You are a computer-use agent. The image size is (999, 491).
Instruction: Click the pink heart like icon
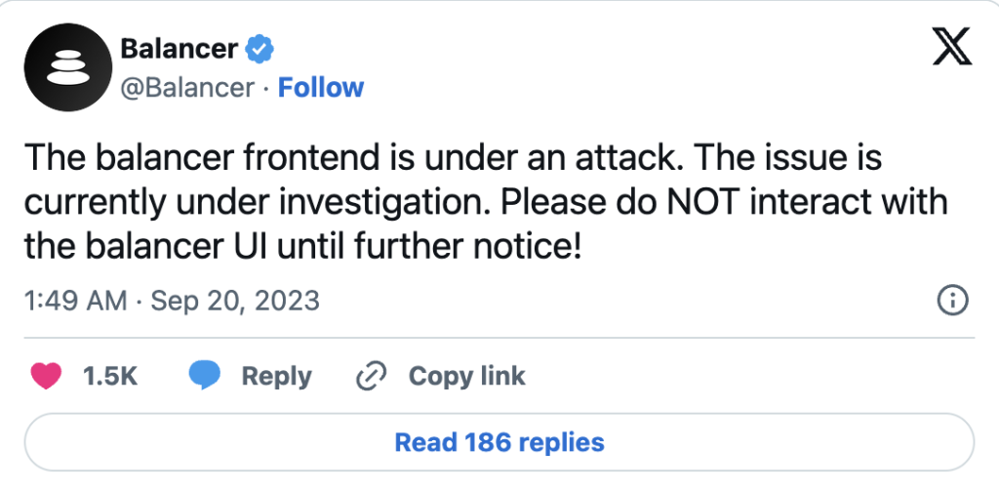[x=46, y=376]
